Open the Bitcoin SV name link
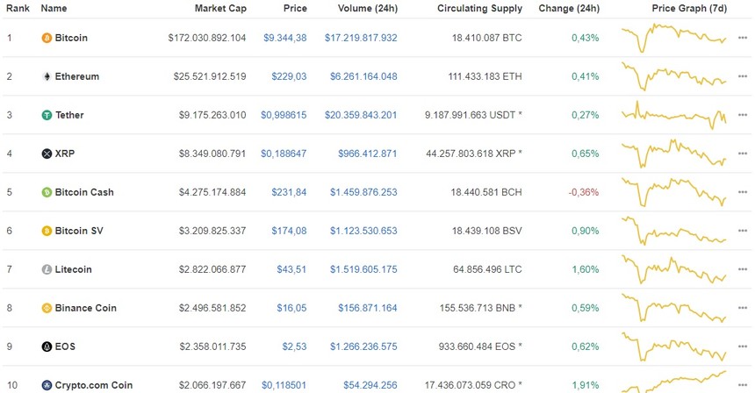Viewport: 755px width, 393px height. pos(79,231)
